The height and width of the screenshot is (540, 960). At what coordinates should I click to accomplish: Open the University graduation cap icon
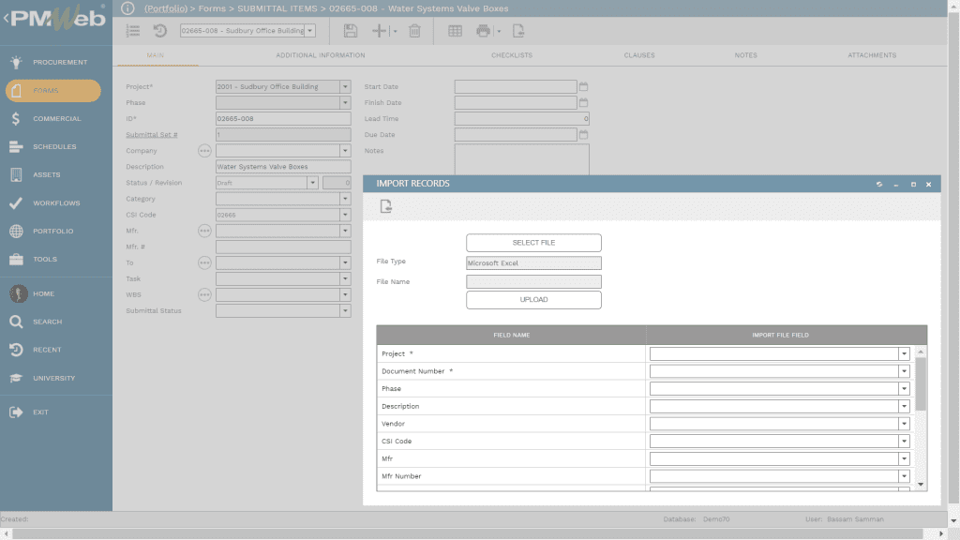click(17, 378)
